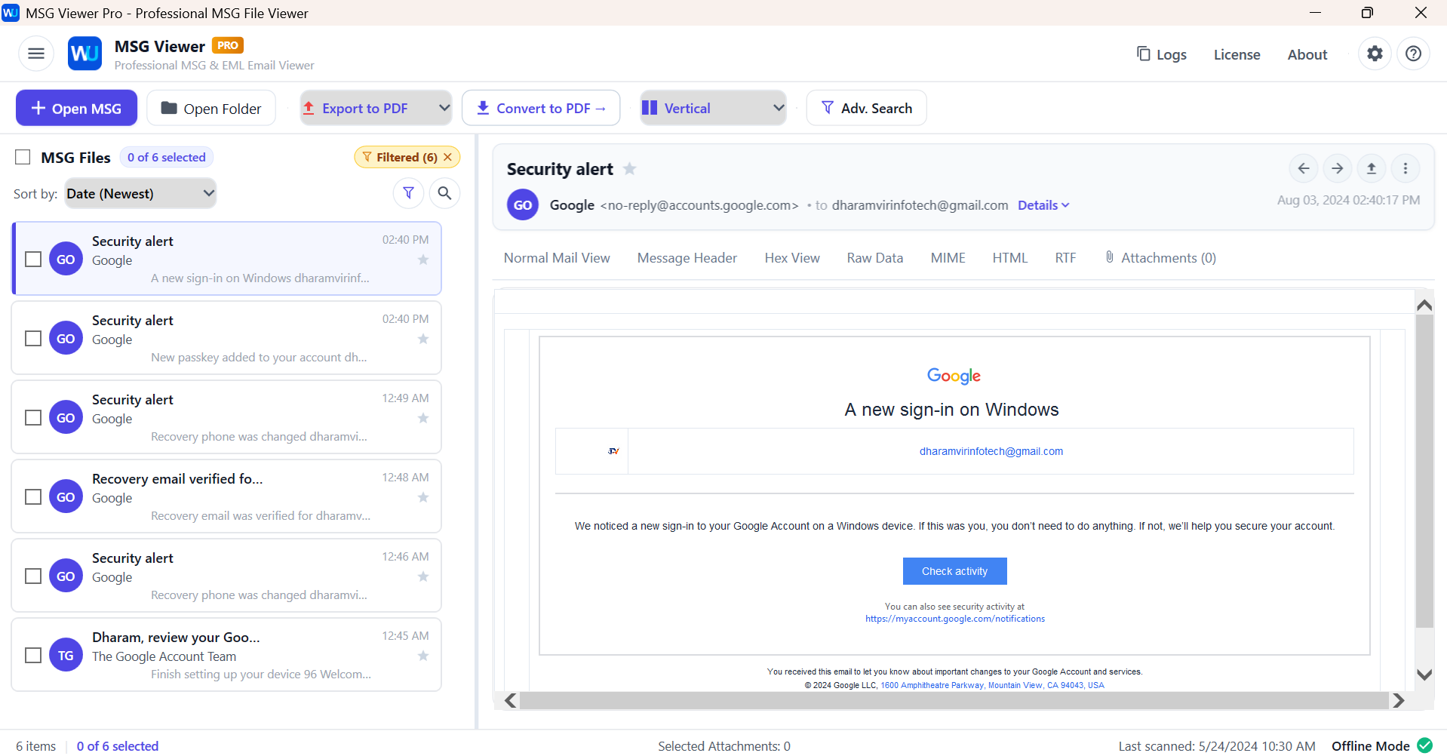Check the Dharam, review your Google checkbox
This screenshot has width=1447, height=756.
coord(33,655)
